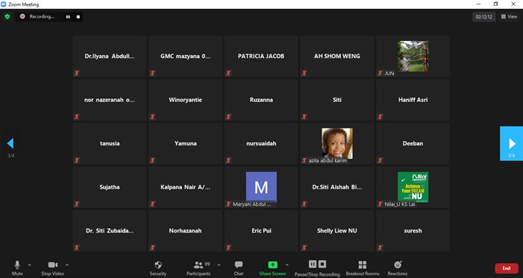Image resolution: width=523 pixels, height=278 pixels.
Task: End the meeting
Action: (507, 268)
